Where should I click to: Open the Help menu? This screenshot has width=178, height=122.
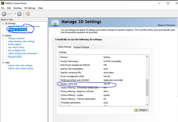(40, 8)
